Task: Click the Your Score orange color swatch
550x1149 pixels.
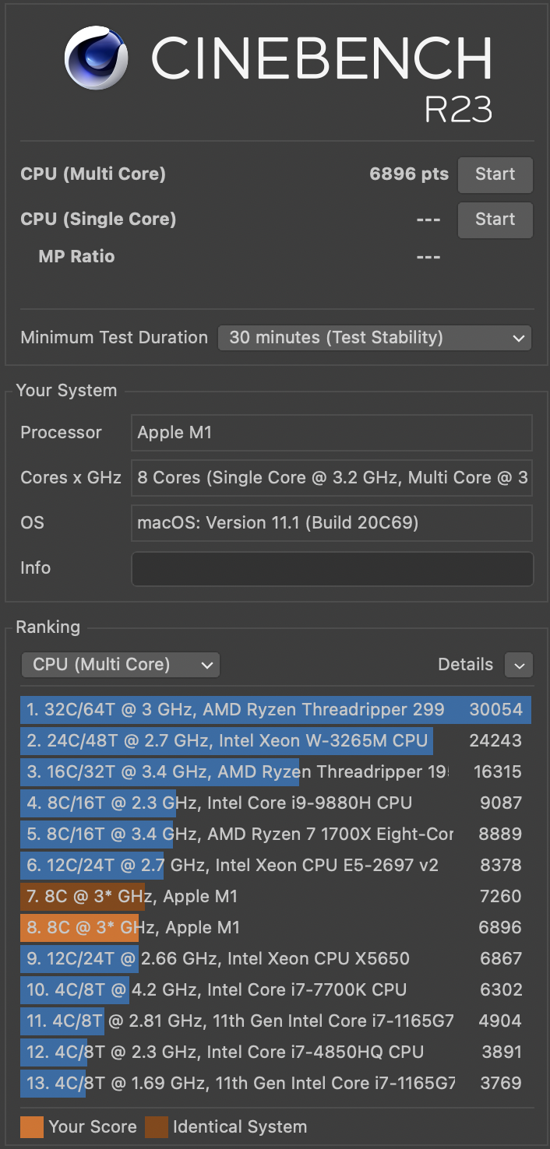Action: (x=32, y=1127)
